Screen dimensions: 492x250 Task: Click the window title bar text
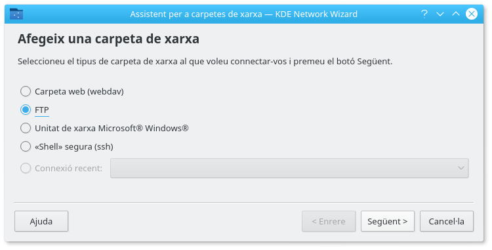pyautogui.click(x=244, y=14)
